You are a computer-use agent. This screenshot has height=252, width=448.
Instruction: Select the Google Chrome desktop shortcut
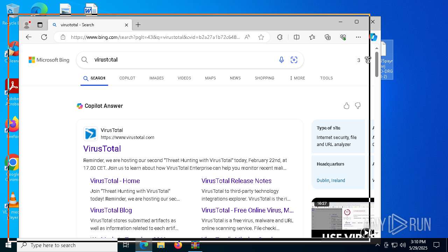pyautogui.click(x=13, y=168)
